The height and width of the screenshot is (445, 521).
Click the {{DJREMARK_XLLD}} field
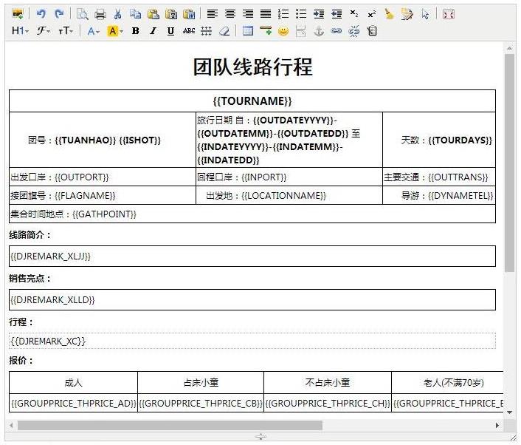pos(252,300)
